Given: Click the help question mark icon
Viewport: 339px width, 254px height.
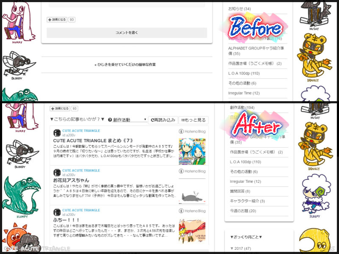Looking at the screenshot, I should [110, 120].
